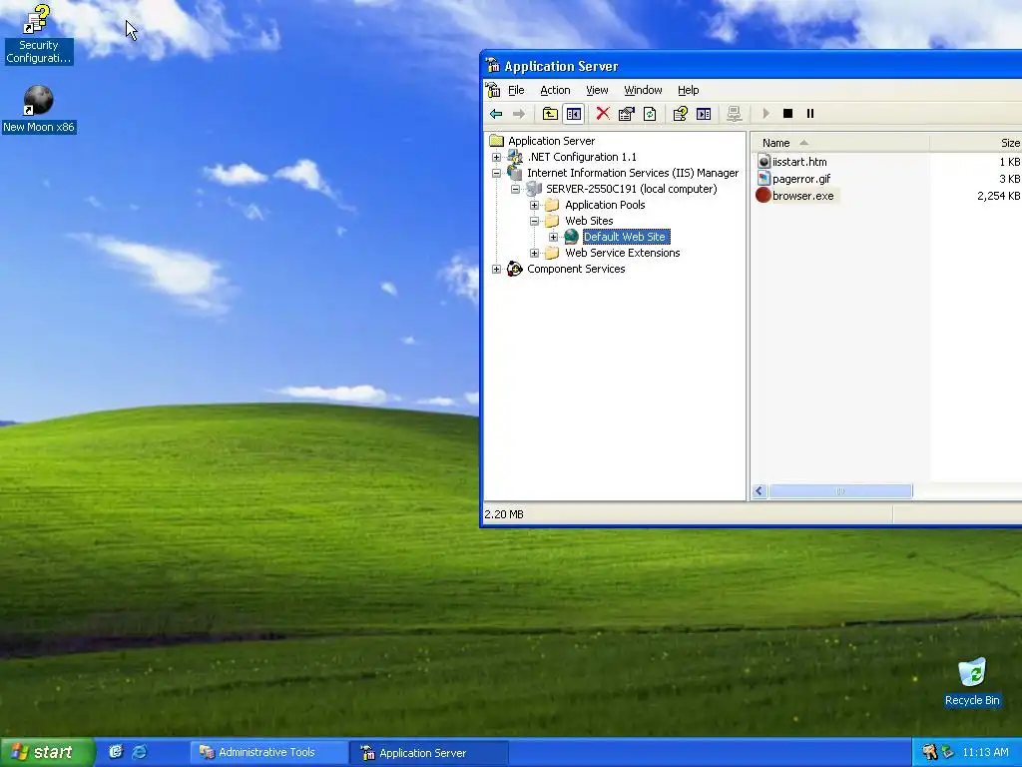Open Security Configuration desktop shortcut

38,35
